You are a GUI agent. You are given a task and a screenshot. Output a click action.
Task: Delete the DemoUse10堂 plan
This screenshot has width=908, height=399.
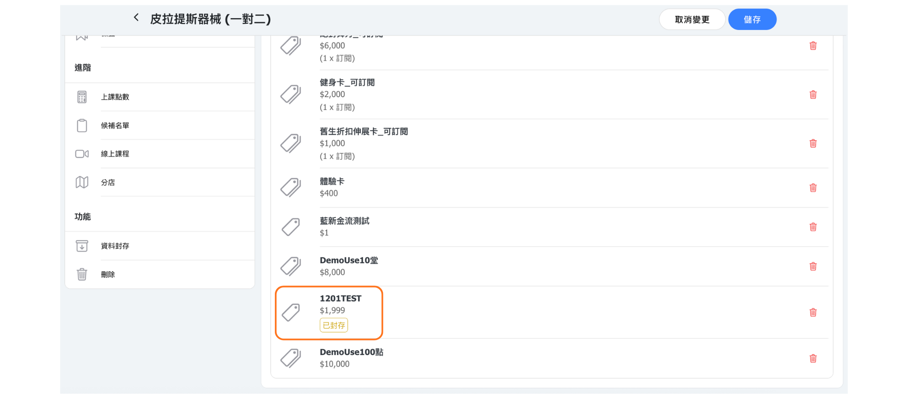pos(813,266)
